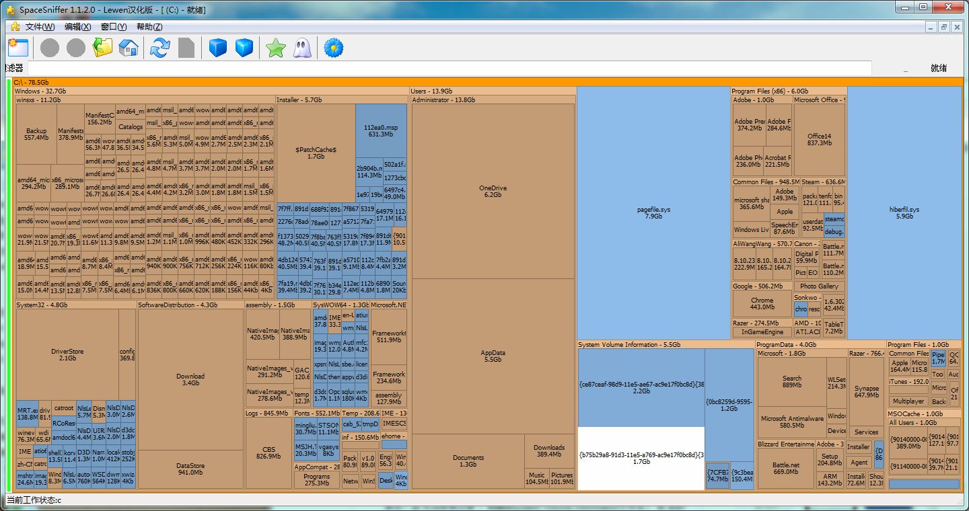Screen dimensions: 969x511
Task: Click the lighter blue cube icon
Action: coord(244,48)
